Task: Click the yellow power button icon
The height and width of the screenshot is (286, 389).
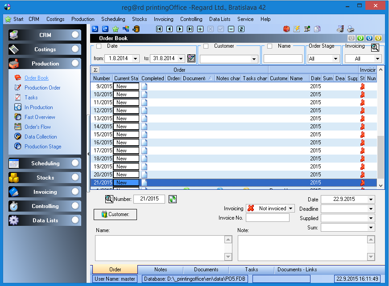Action: [378, 38]
